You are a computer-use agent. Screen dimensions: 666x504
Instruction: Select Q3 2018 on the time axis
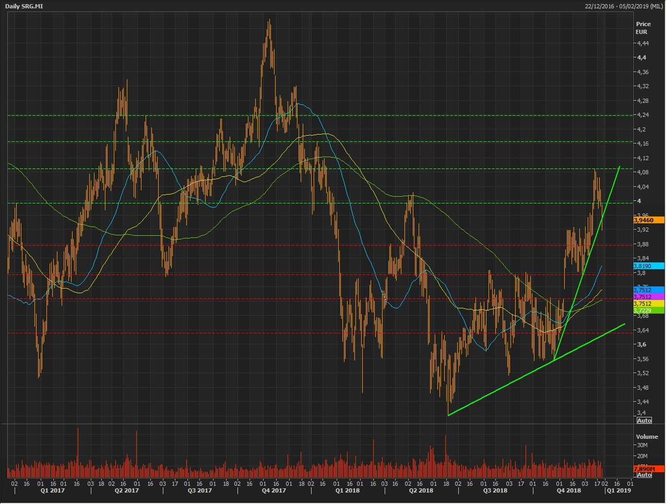[495, 490]
